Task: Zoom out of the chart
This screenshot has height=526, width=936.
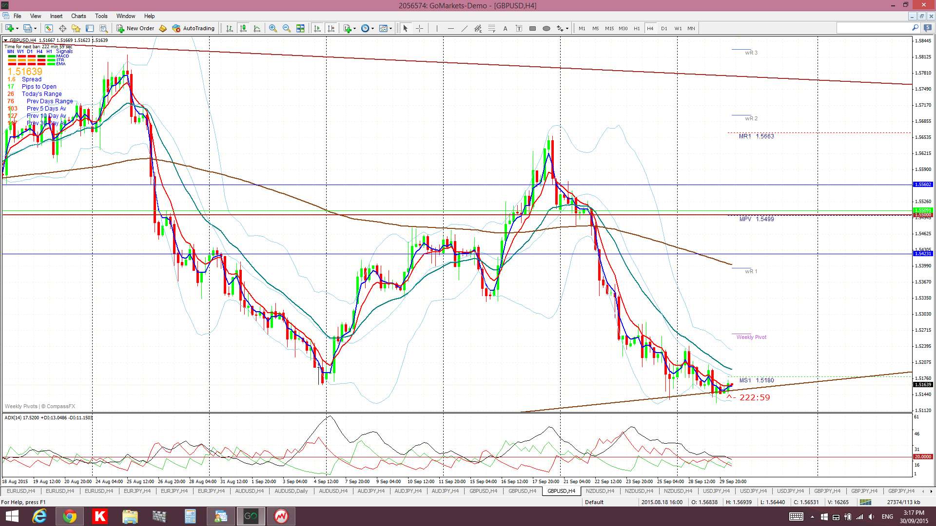Action: [287, 28]
